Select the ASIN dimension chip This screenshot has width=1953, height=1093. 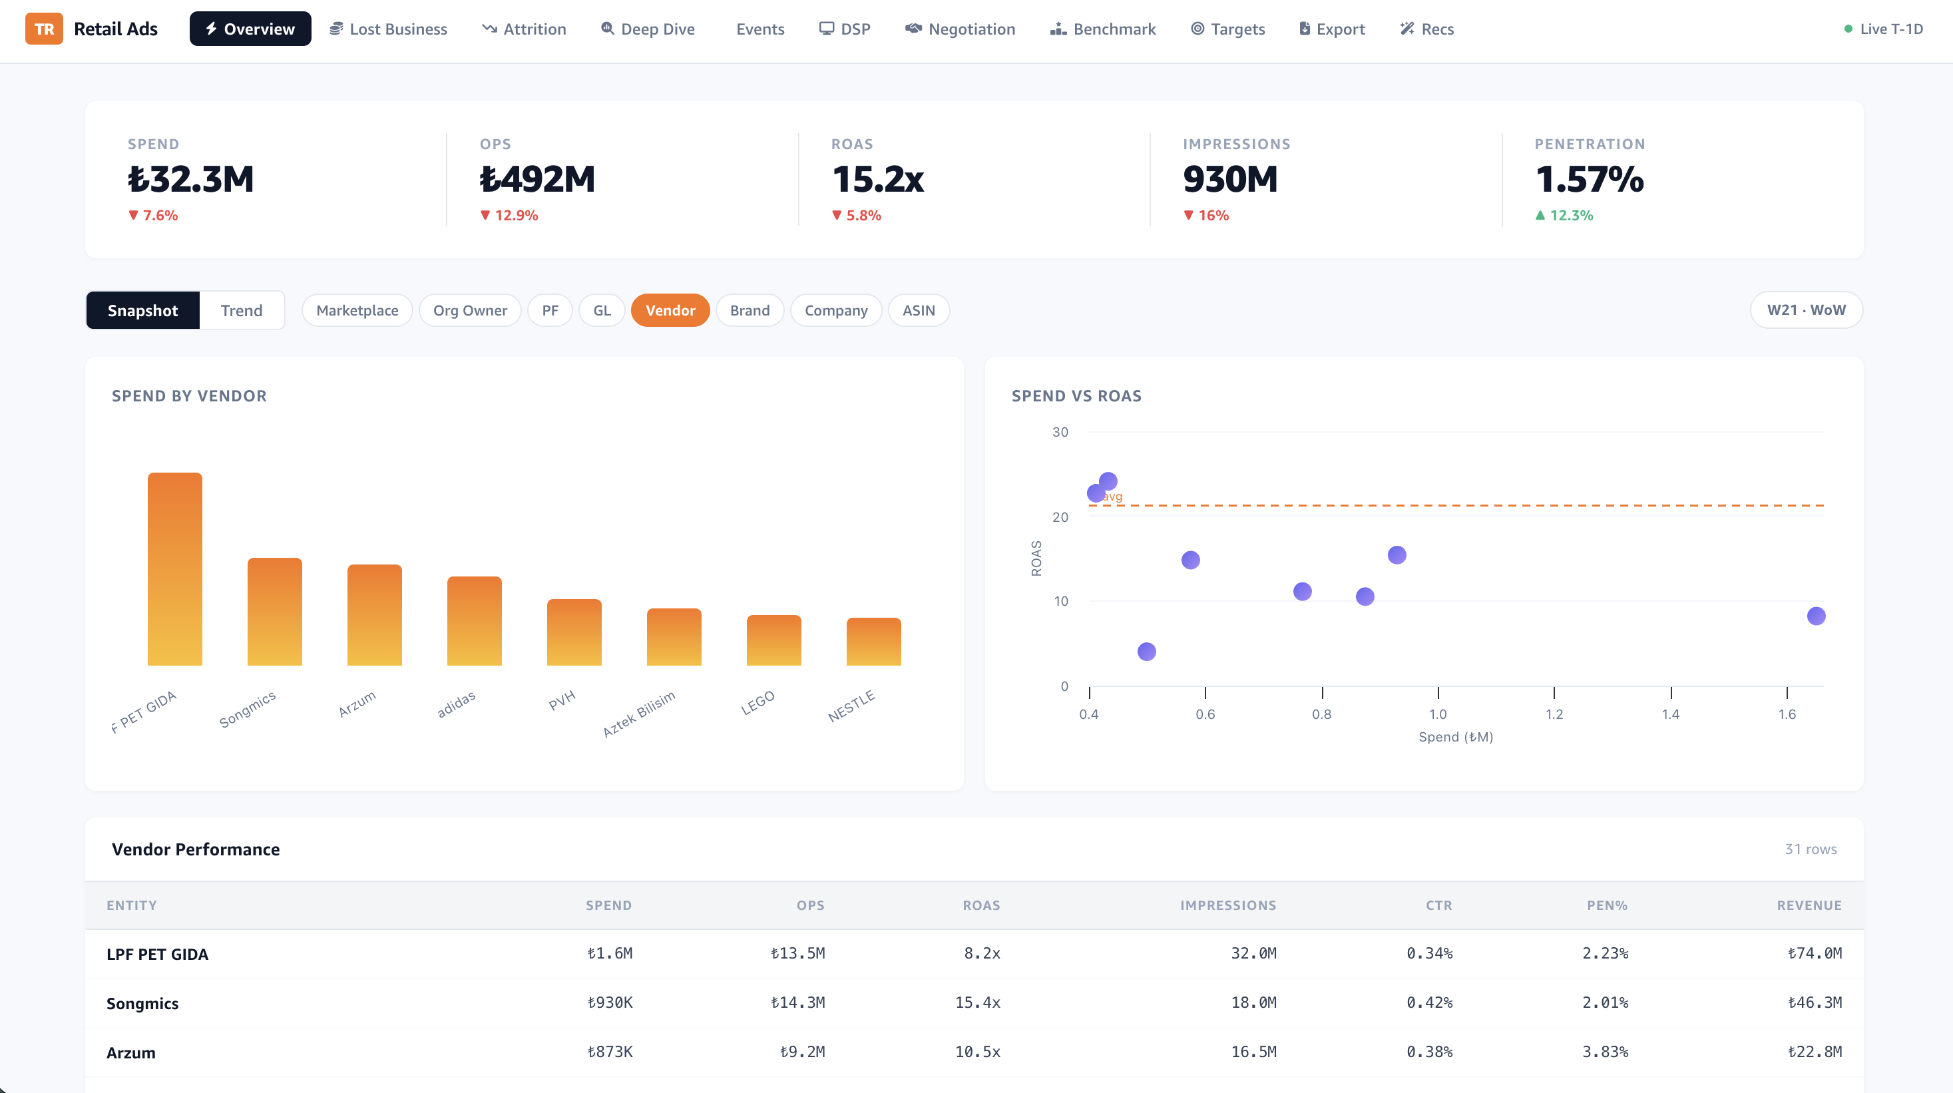click(919, 310)
